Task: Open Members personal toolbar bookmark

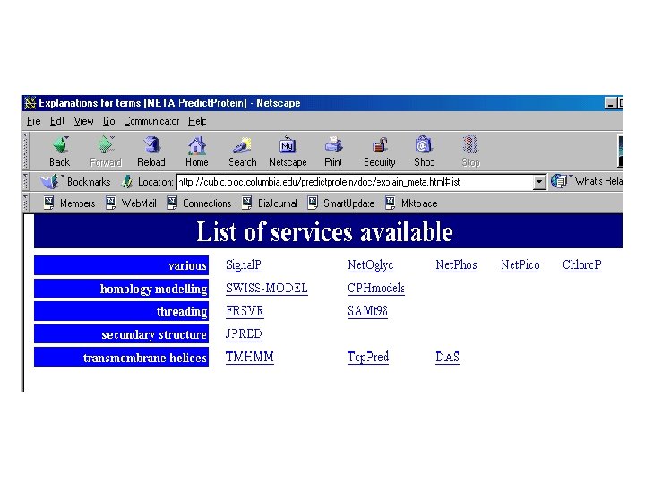Action: click(69, 203)
